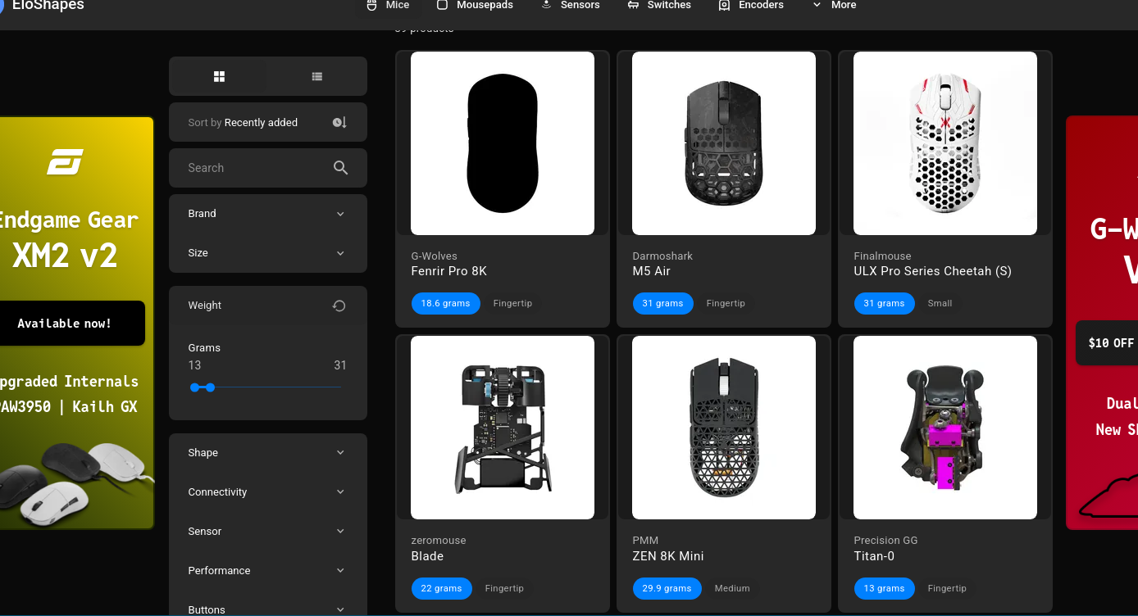
Task: Expand the More menu
Action: click(x=834, y=6)
